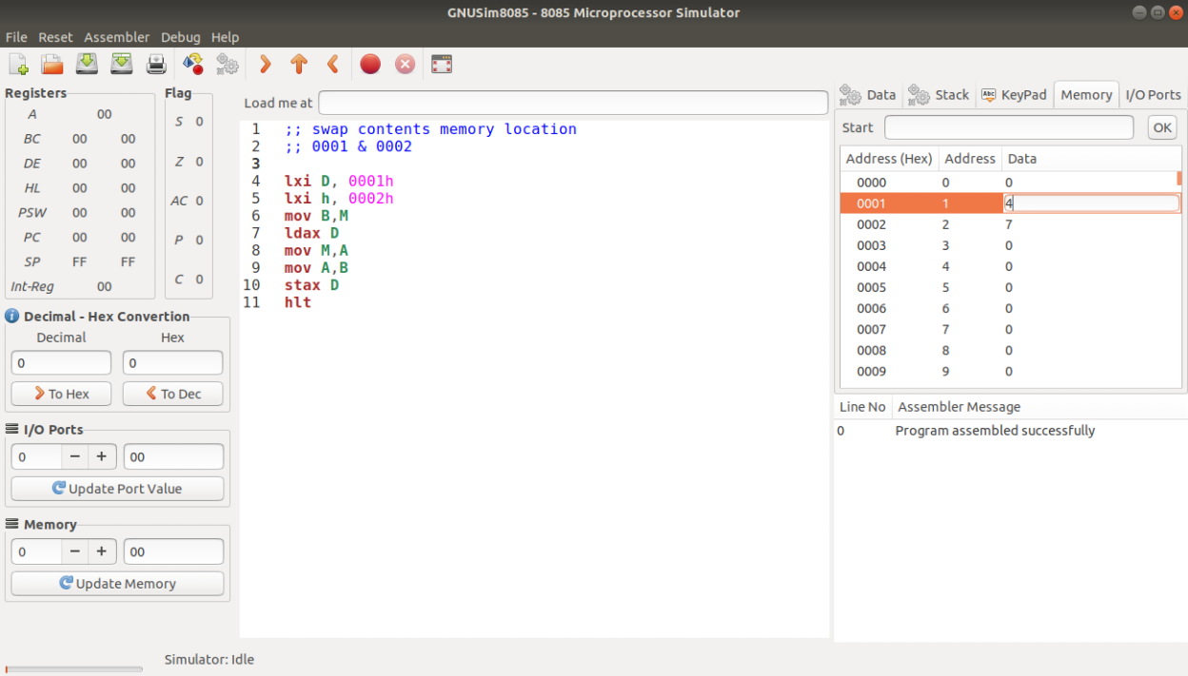Open a file using the folder icon

52,64
